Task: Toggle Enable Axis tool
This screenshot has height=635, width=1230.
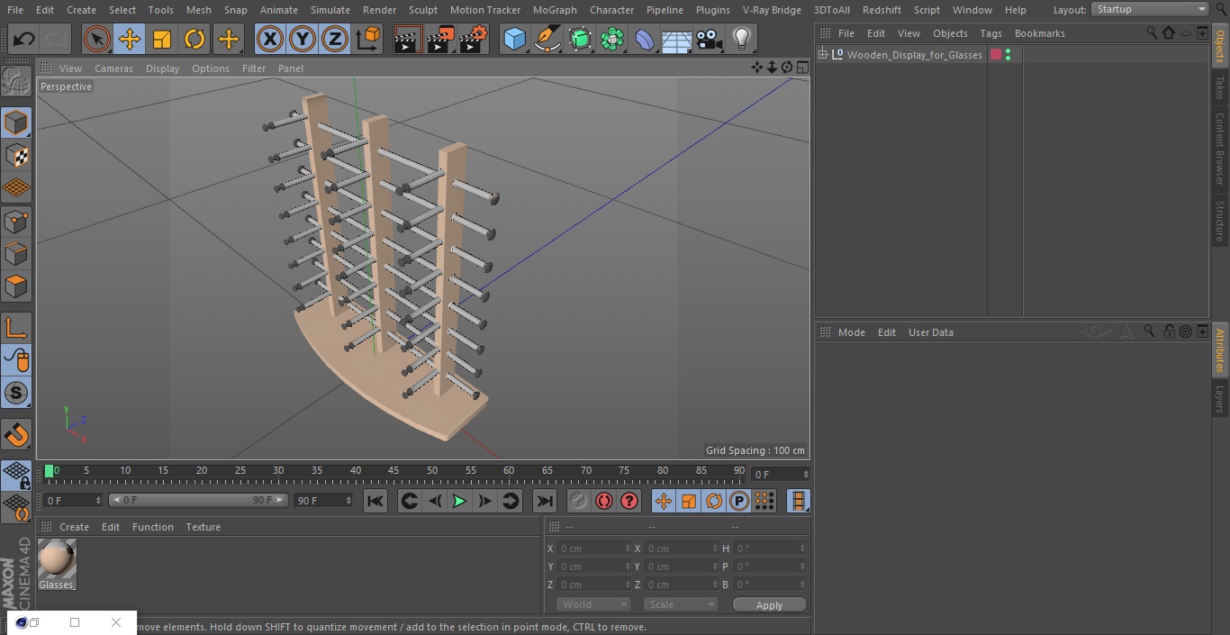Action: (16, 328)
